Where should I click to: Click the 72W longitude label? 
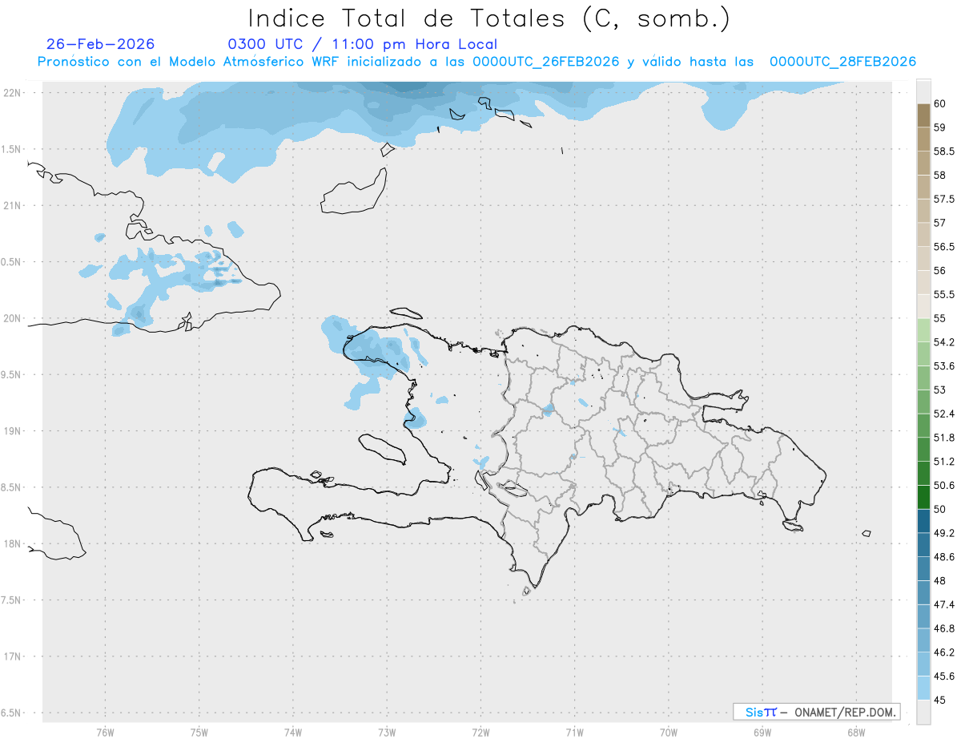(x=480, y=732)
